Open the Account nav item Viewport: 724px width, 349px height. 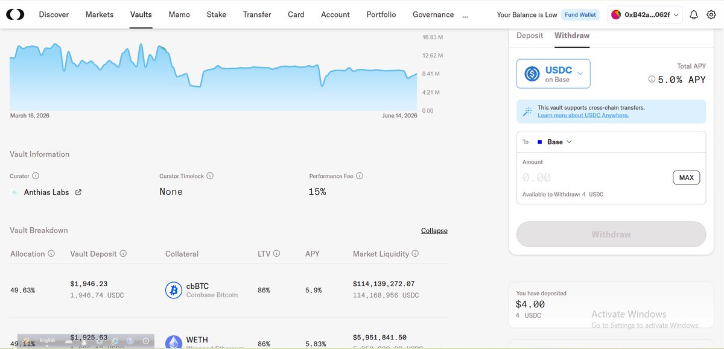(x=335, y=14)
